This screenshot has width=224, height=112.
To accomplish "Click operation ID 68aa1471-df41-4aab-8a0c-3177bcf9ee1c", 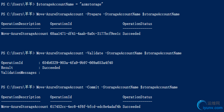I will (85, 34).
